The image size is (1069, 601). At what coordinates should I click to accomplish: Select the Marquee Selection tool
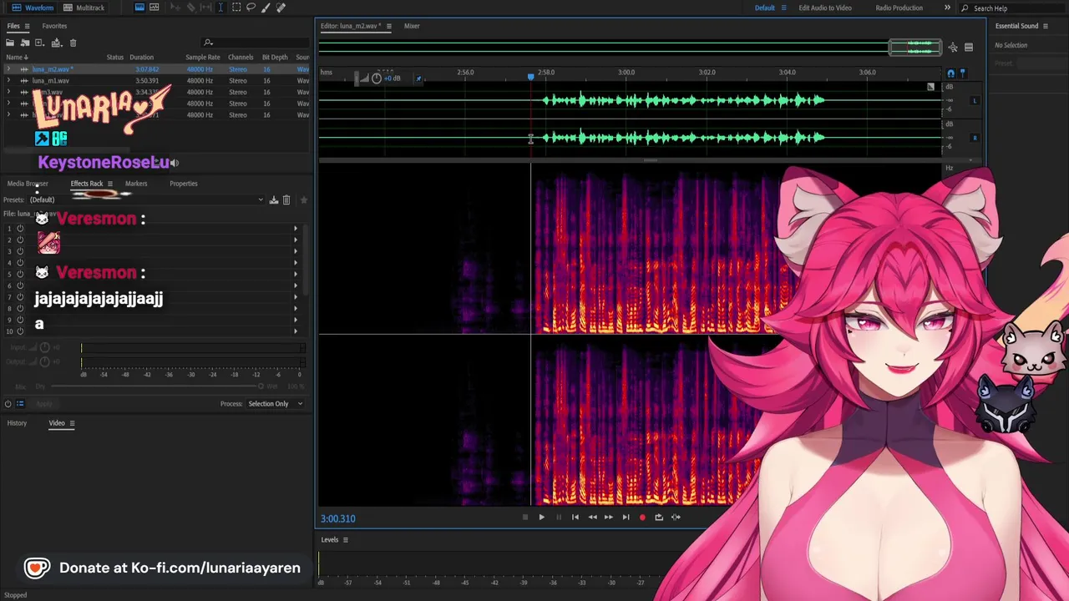pyautogui.click(x=236, y=8)
